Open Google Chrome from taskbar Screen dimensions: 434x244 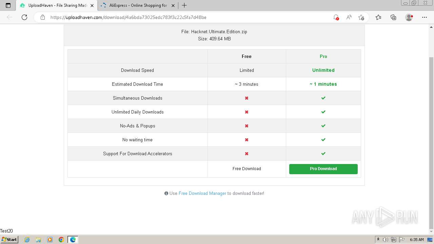click(x=61, y=240)
